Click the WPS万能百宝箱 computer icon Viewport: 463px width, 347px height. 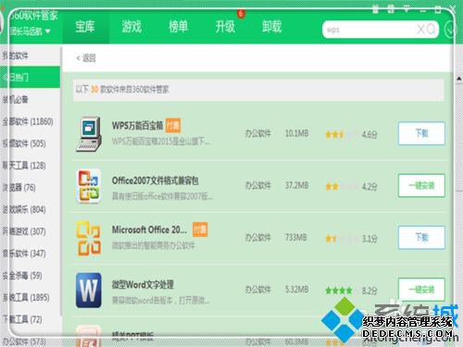tap(89, 134)
